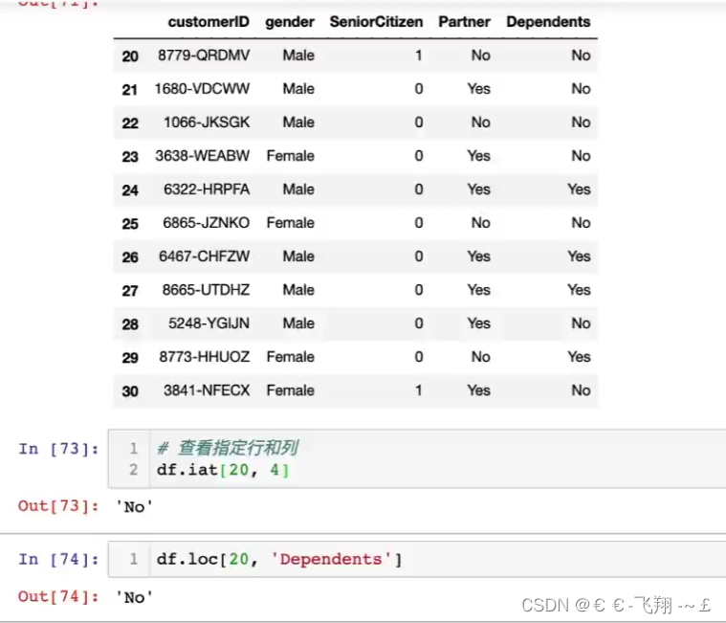Screen dimensions: 726x623
Task: Select customer ID 6467-CHFZW cell
Action: point(204,256)
